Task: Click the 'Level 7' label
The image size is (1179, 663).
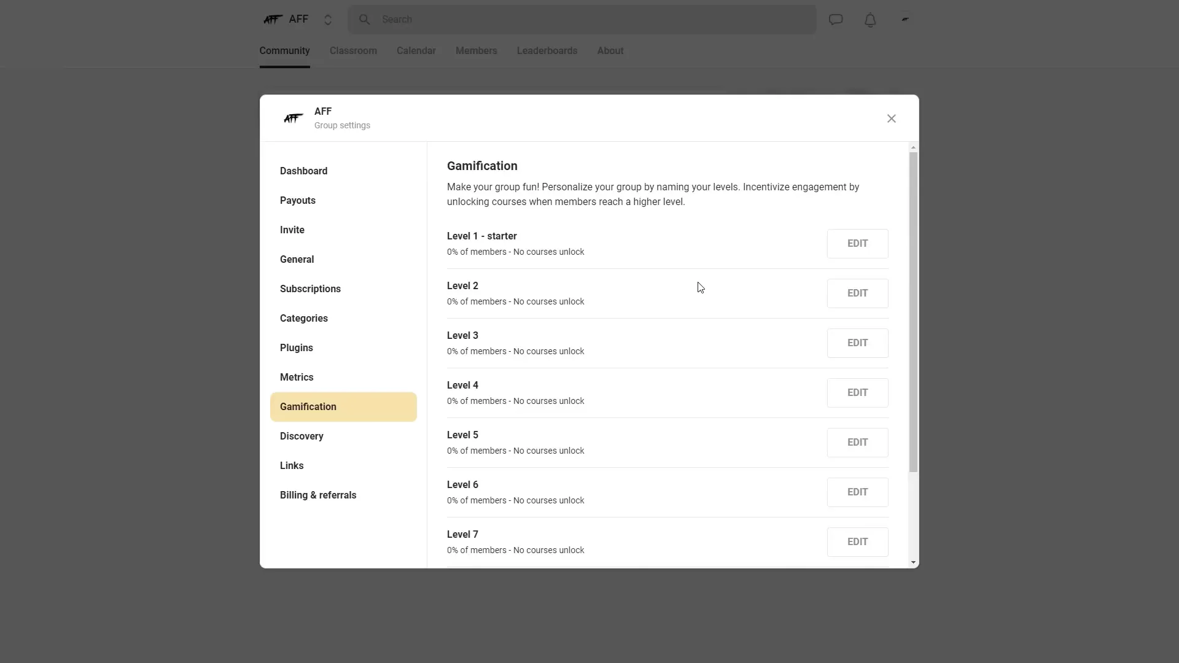Action: tap(462, 535)
